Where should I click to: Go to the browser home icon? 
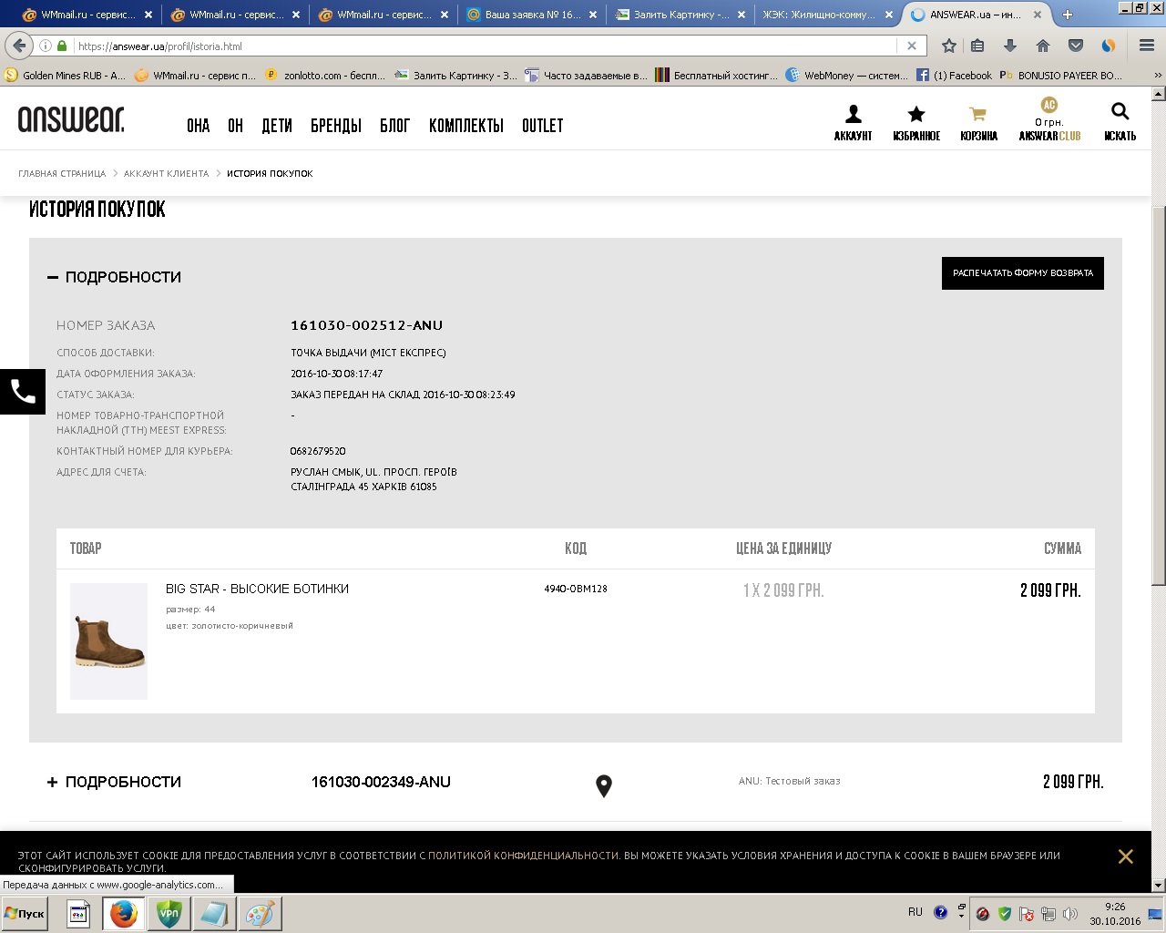[x=1043, y=46]
